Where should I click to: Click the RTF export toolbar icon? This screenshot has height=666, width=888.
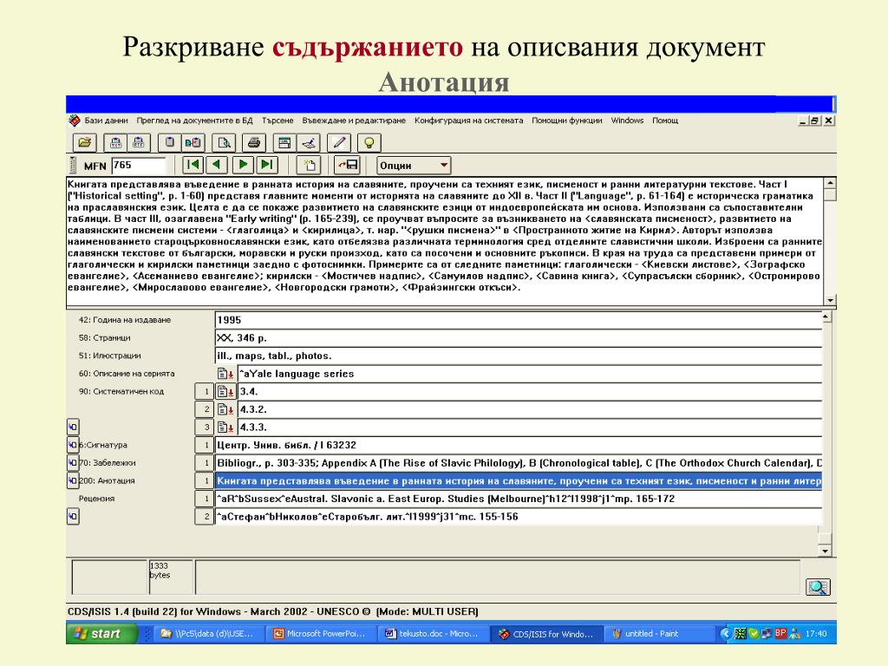click(139, 143)
